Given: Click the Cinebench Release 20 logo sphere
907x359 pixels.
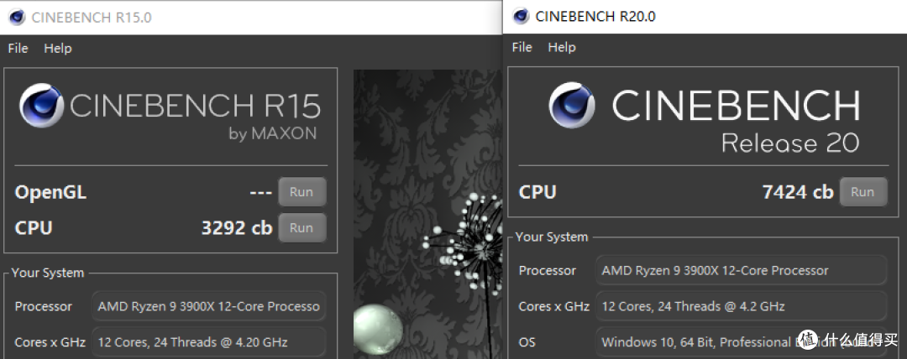Looking at the screenshot, I should 572,105.
